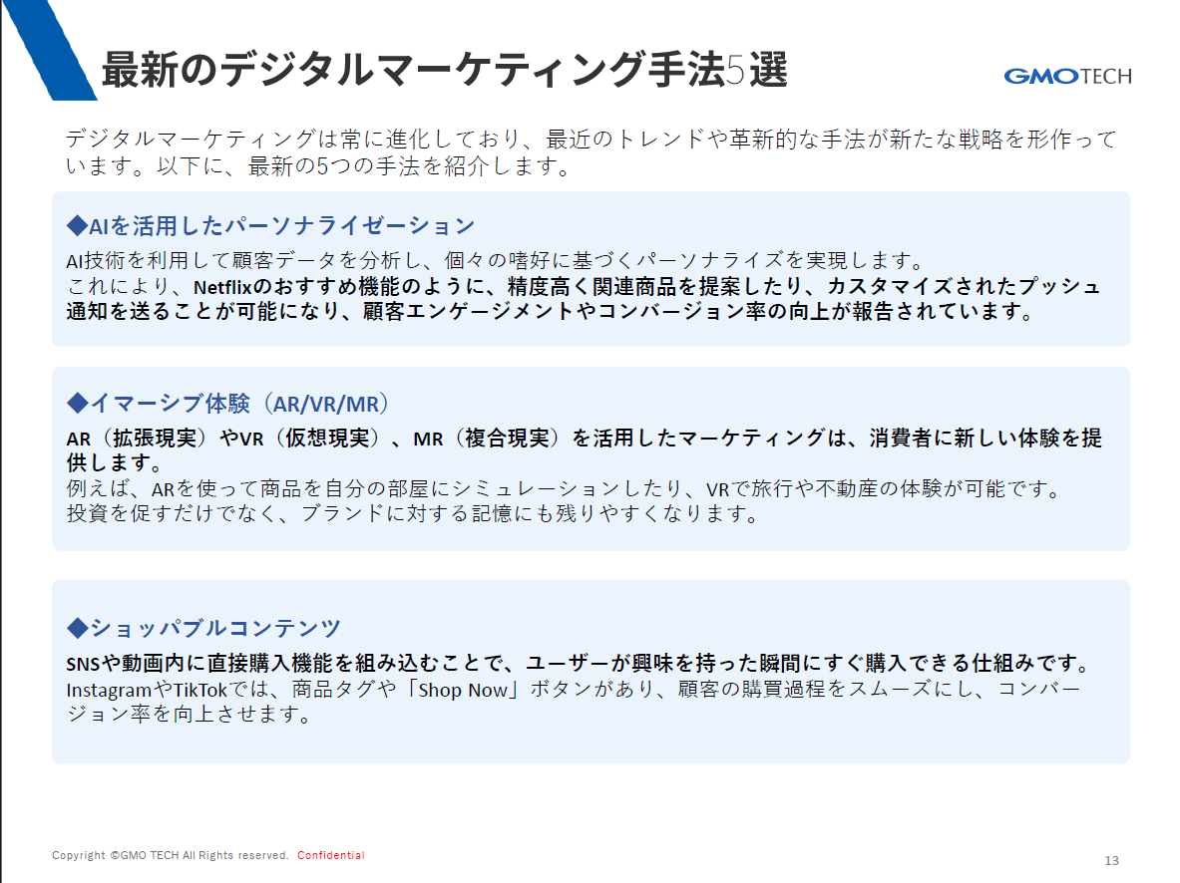This screenshot has height=883, width=1180.
Task: Click the line 通知を送ることが可能になり
Action: point(551,311)
